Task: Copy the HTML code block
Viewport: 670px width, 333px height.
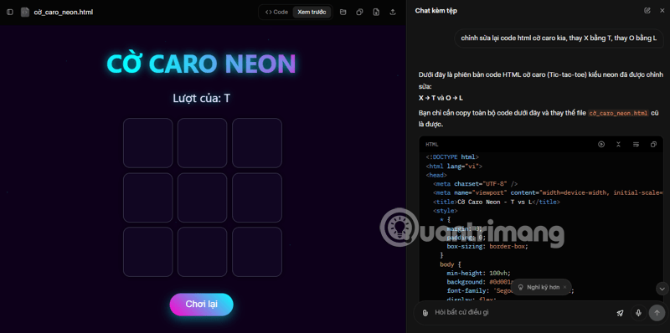Action: pos(653,144)
